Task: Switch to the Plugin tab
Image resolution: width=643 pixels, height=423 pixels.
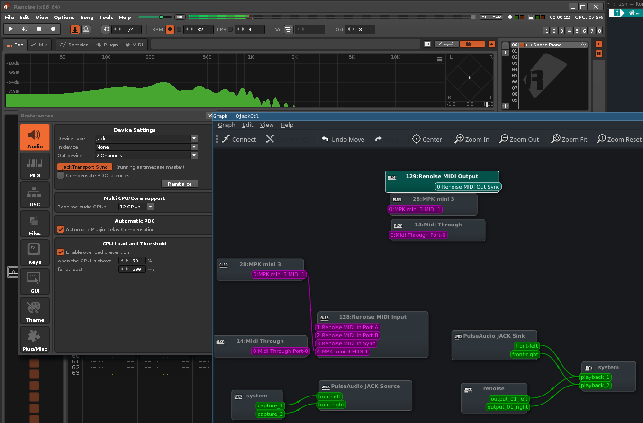Action: click(x=106, y=45)
